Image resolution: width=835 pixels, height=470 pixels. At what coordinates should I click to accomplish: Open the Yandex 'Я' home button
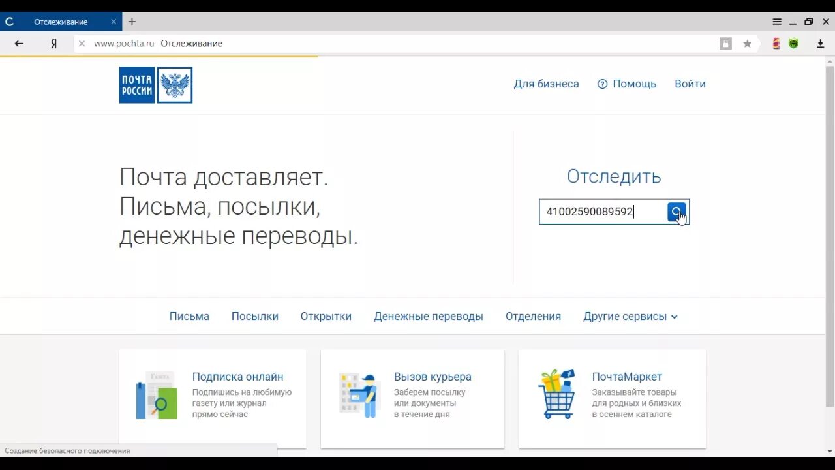(54, 44)
